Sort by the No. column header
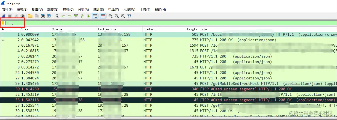Screen dimensions: 337x120 10,29
